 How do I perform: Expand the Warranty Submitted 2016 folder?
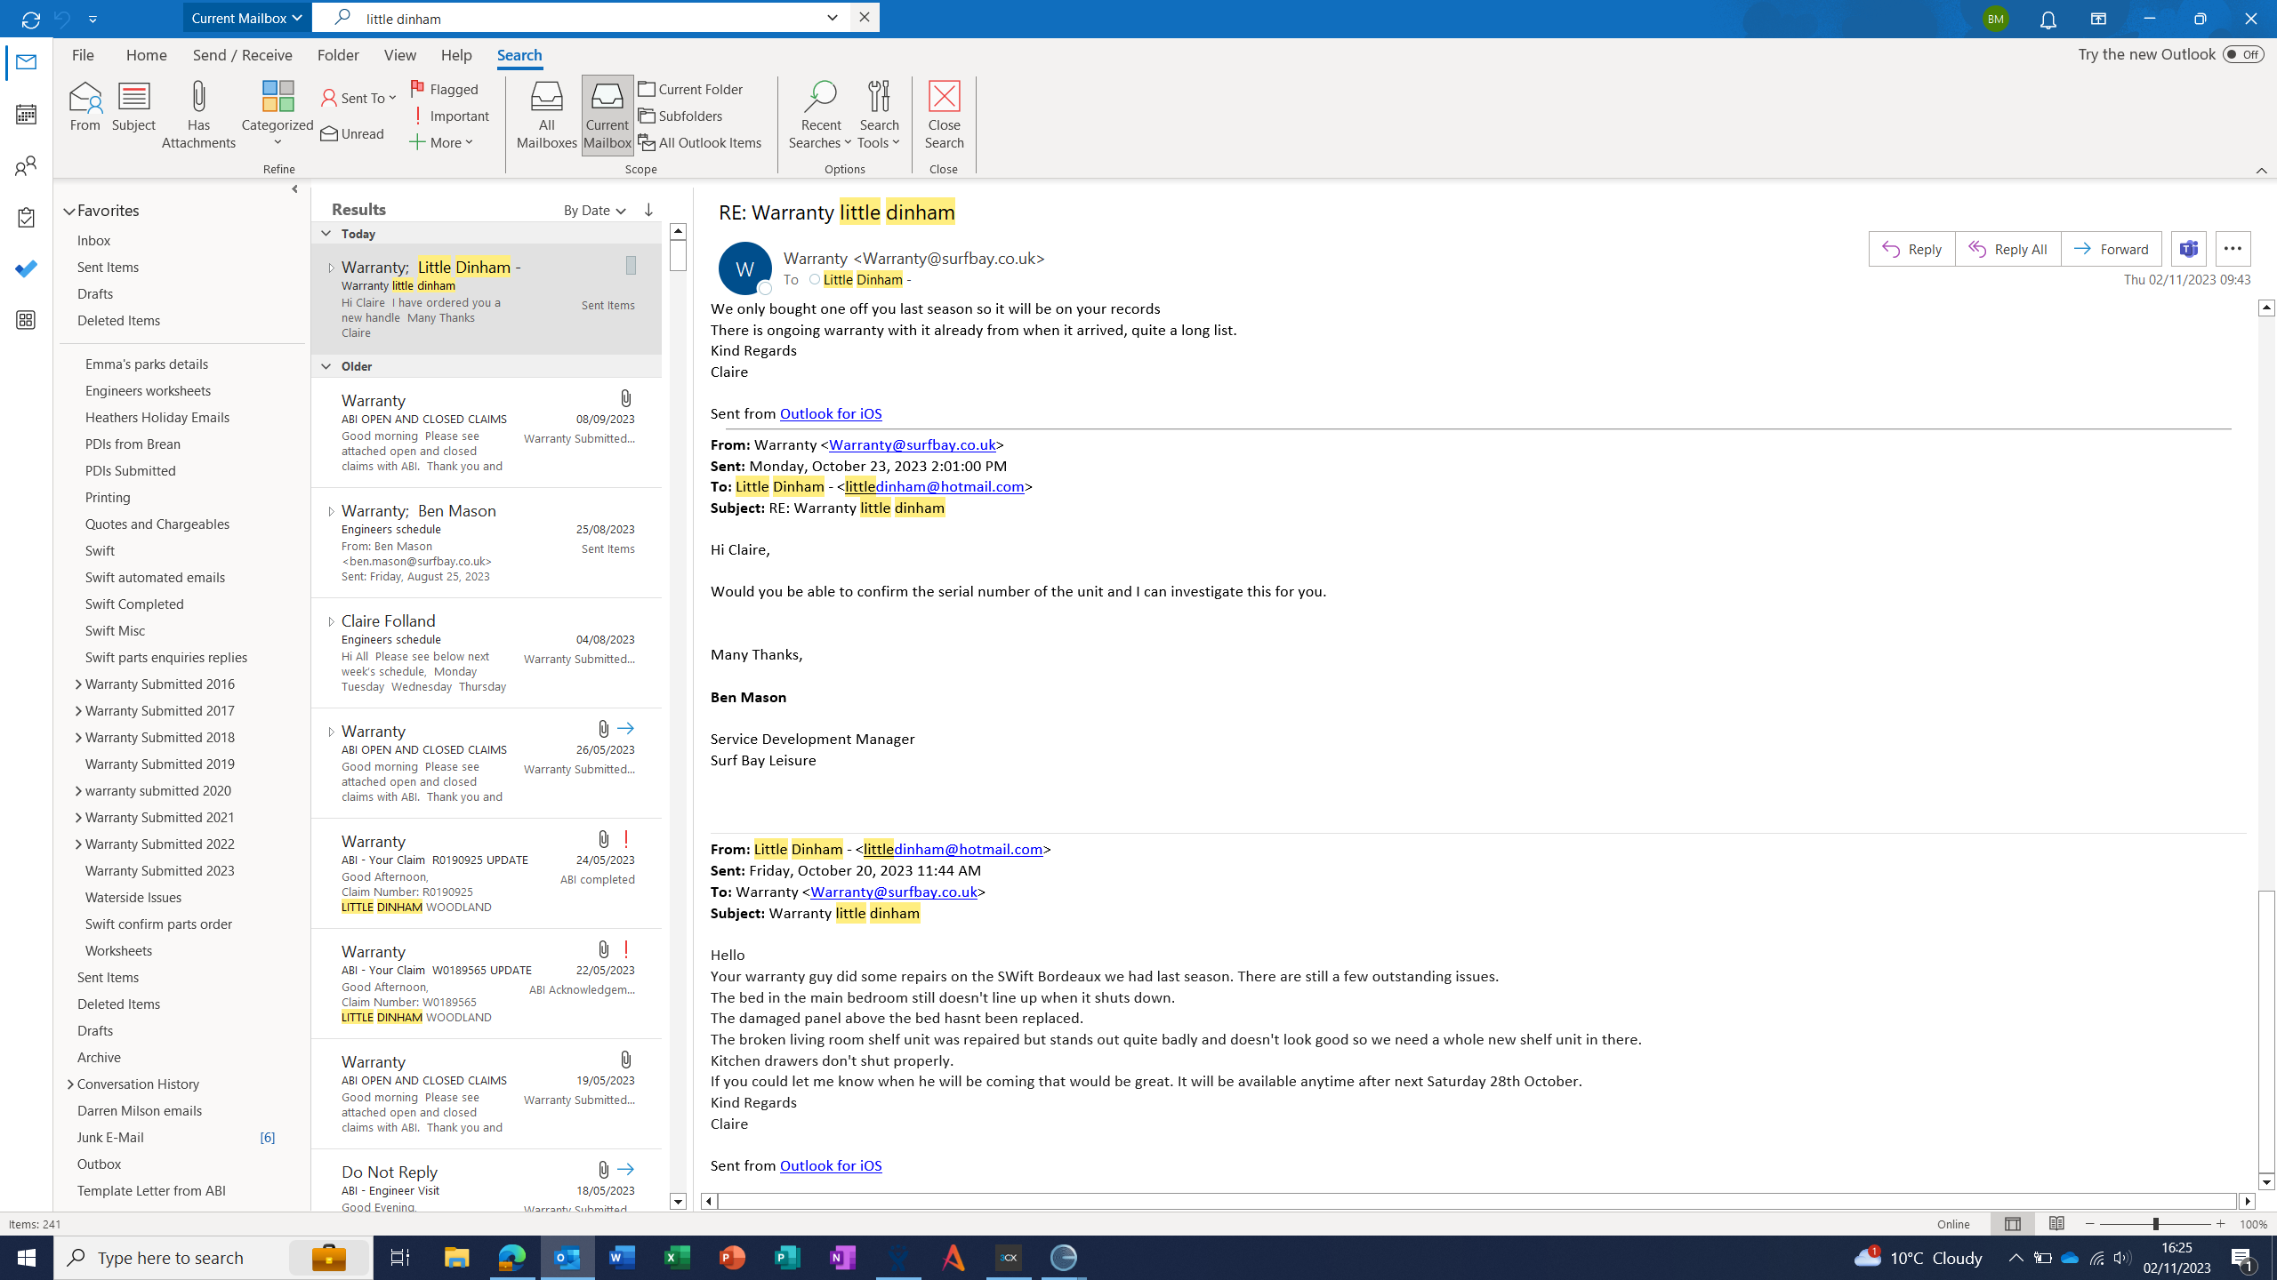pyautogui.click(x=78, y=684)
